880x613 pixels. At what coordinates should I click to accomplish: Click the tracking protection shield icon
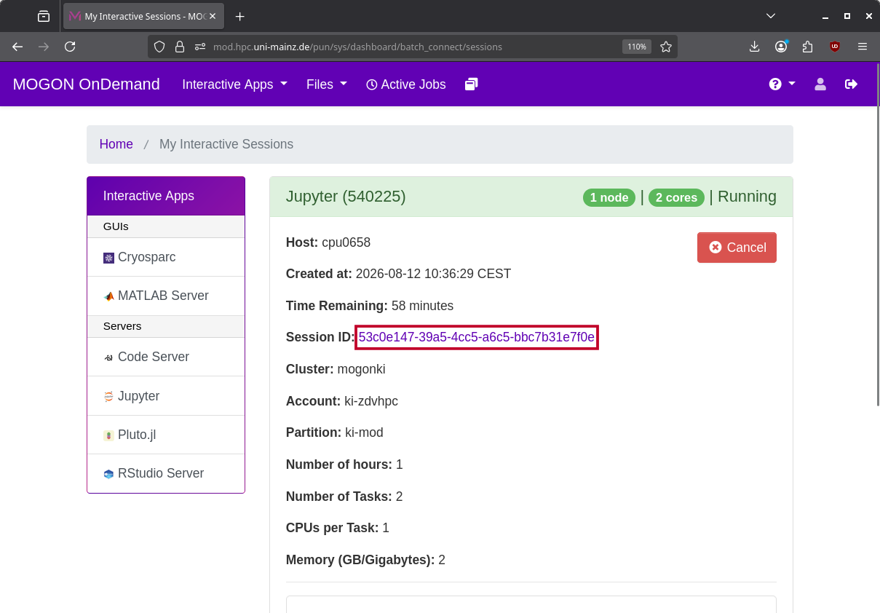[159, 47]
